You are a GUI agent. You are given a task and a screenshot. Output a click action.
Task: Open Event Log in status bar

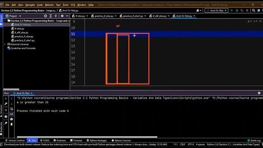click(254, 141)
